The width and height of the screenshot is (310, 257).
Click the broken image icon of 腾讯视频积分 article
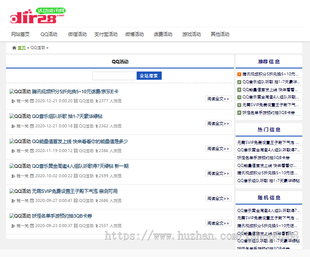tap(12, 91)
